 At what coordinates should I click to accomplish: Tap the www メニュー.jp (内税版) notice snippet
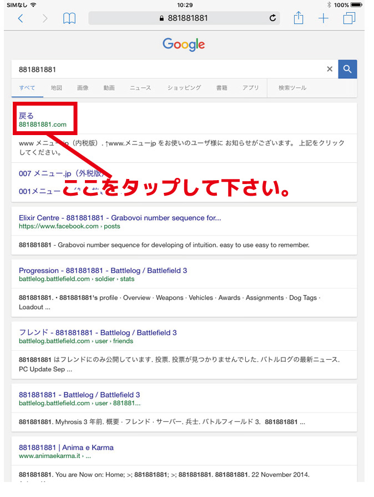click(181, 147)
